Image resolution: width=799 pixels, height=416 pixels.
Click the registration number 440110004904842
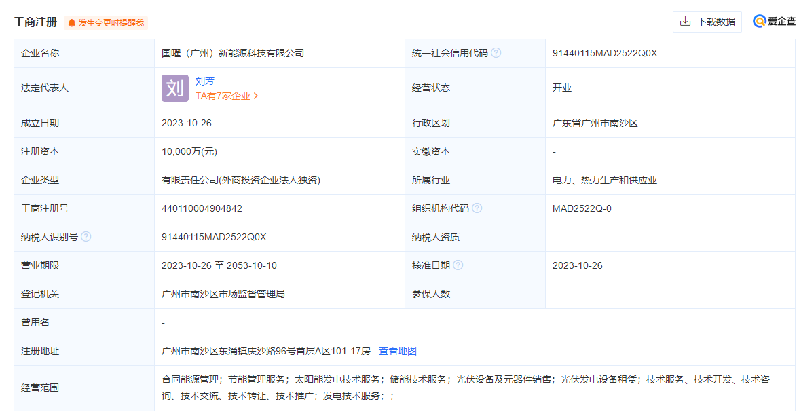pos(202,208)
